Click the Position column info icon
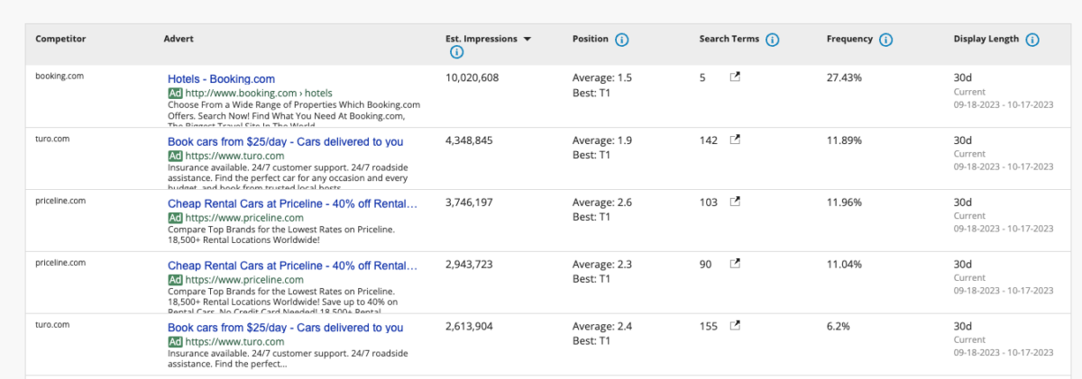This screenshot has height=379, width=1082. tap(622, 40)
